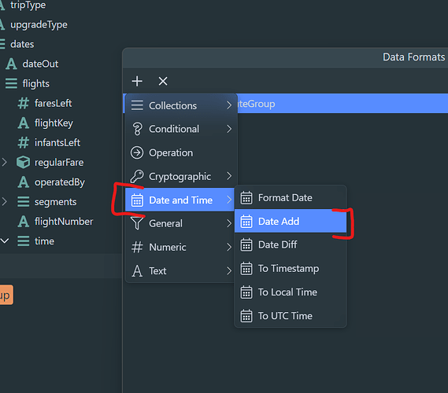Expand the regularFare tree node

tap(4, 162)
